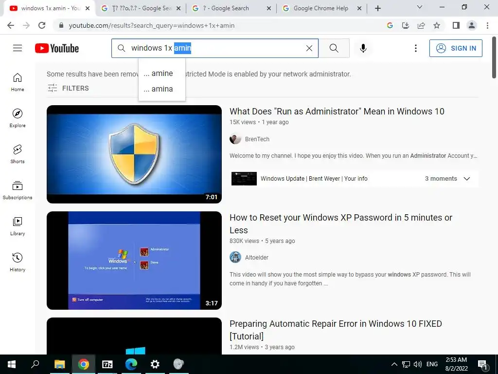
Task: Select '... amine' suggestion
Action: pos(162,74)
